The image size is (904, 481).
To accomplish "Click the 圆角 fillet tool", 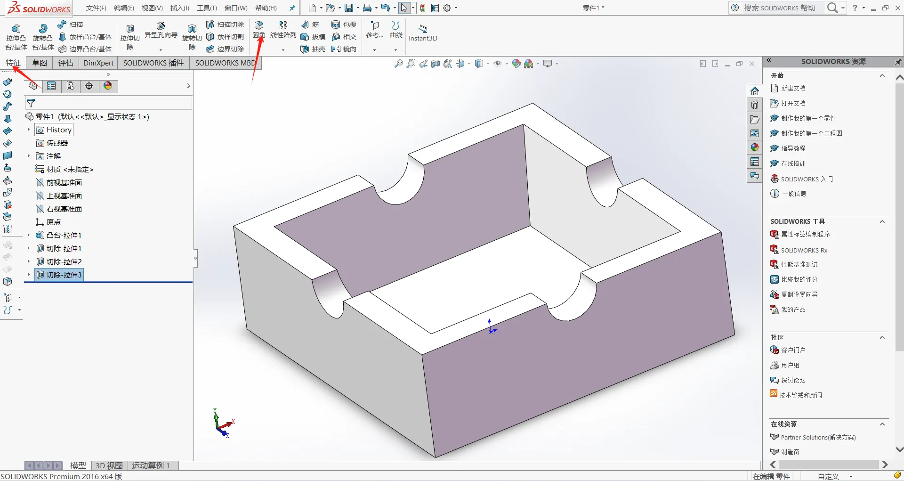I will pos(259,30).
